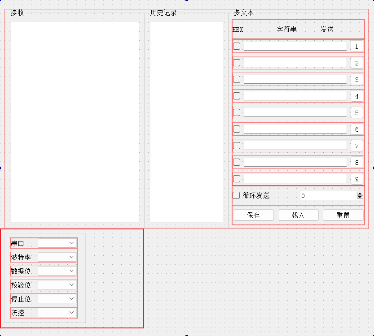Open the 停止位 dropdown
374x336 pixels.
tap(57, 299)
